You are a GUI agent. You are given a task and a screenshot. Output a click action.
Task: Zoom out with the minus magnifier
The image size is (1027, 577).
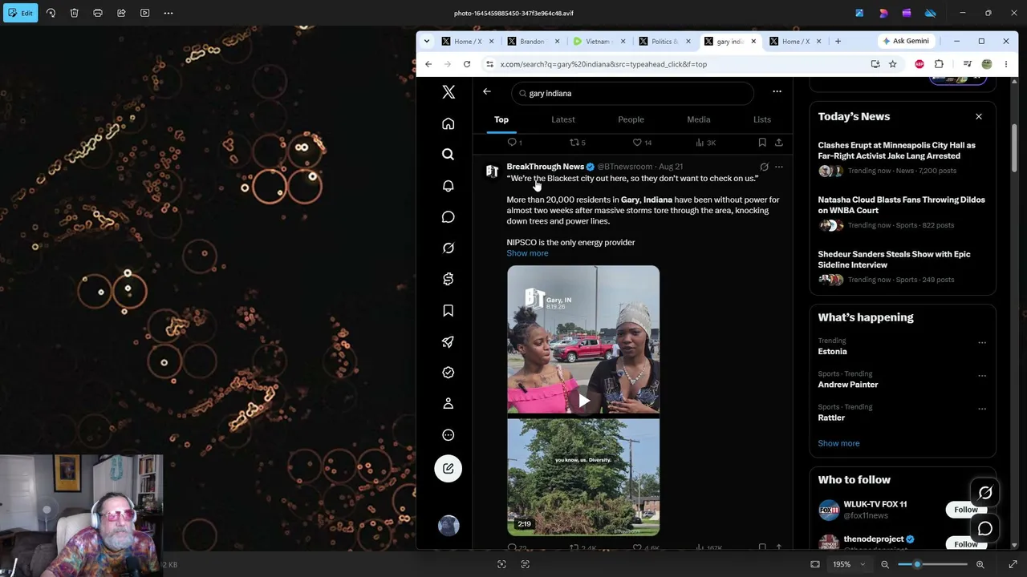(x=885, y=564)
